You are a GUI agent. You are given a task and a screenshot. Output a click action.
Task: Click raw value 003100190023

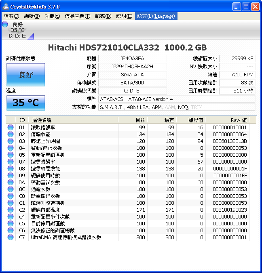(x=230, y=210)
